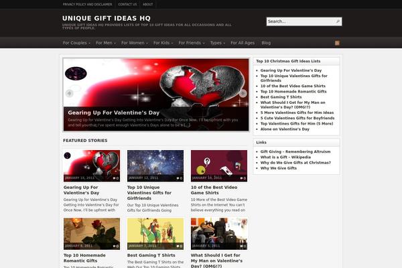
Task: Expand the For Couples menu
Action: (x=76, y=43)
